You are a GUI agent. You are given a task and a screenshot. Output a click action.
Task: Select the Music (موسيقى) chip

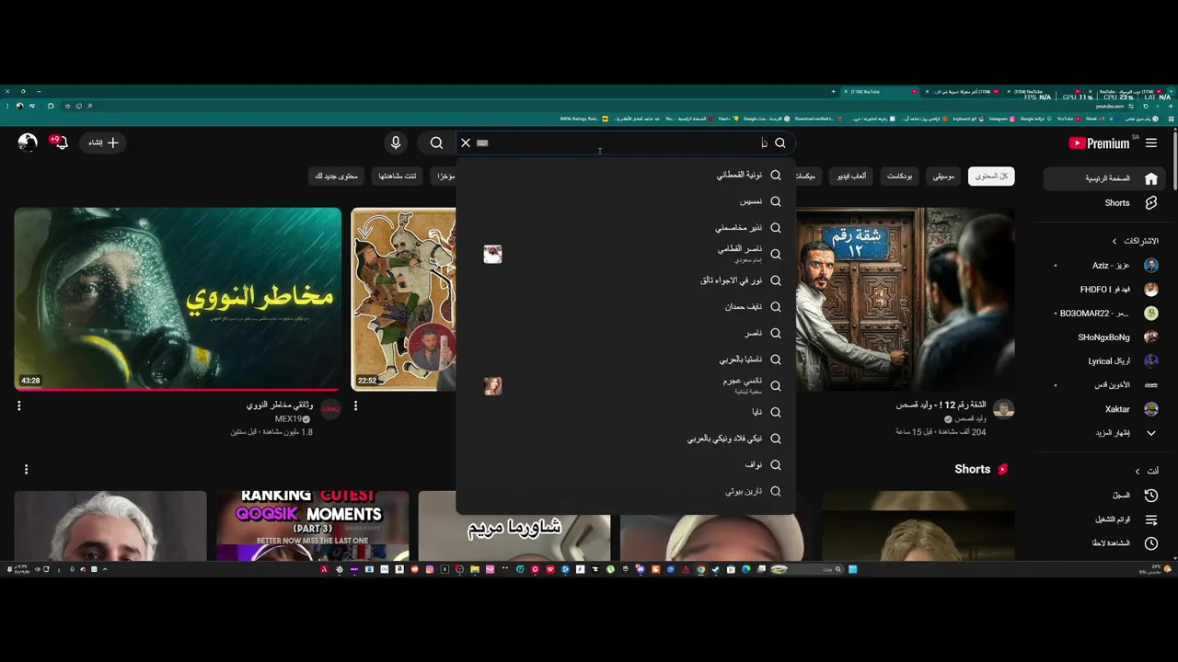(x=943, y=176)
